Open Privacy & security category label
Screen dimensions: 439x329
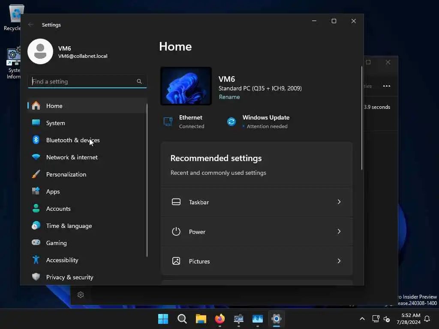69,277
